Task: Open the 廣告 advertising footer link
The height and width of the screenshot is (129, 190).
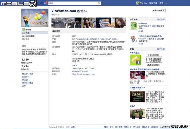Action: (112, 127)
